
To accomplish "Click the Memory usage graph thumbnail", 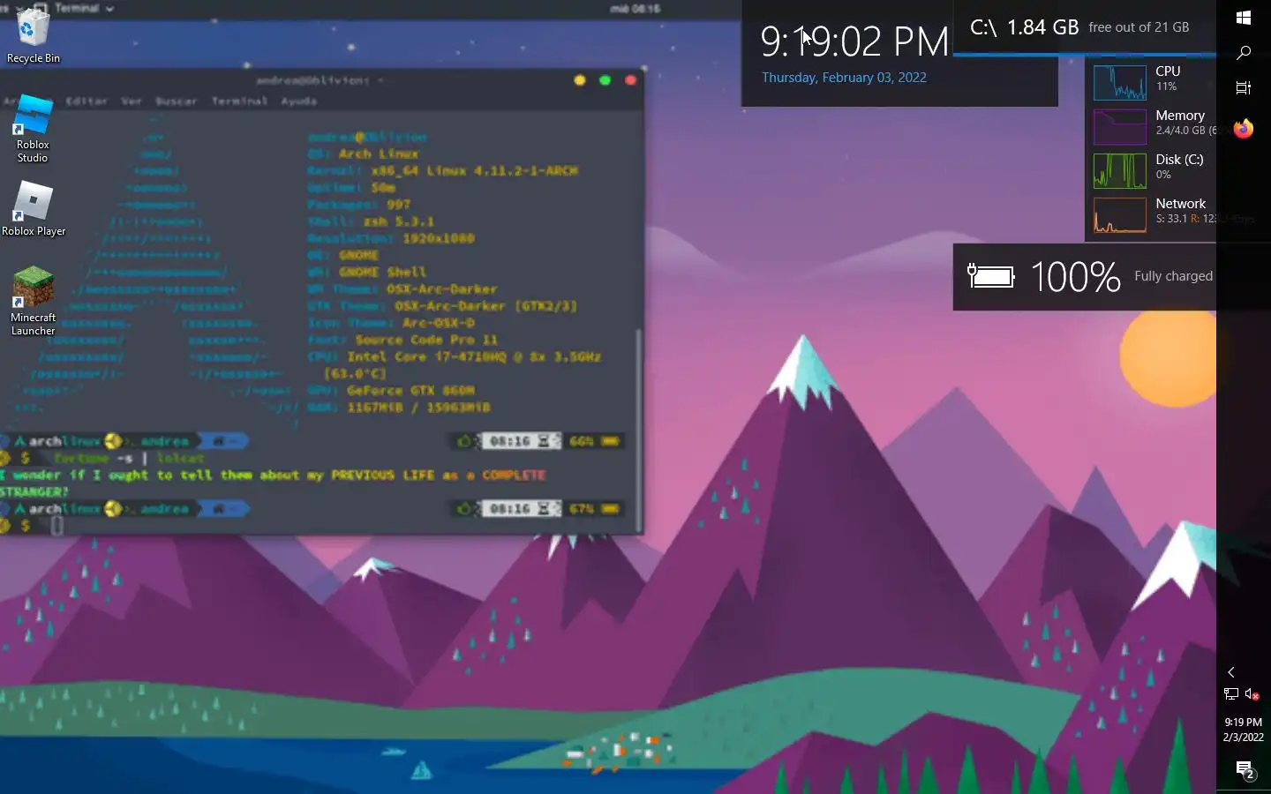I will tap(1120, 127).
